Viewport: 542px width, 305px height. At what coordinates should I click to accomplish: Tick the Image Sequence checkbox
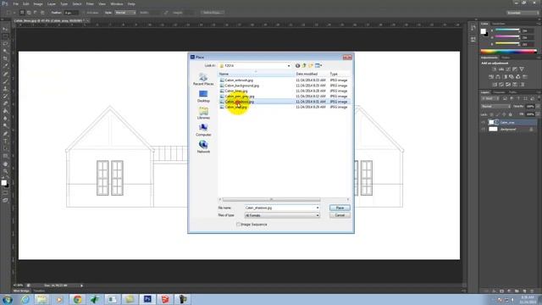[239, 225]
